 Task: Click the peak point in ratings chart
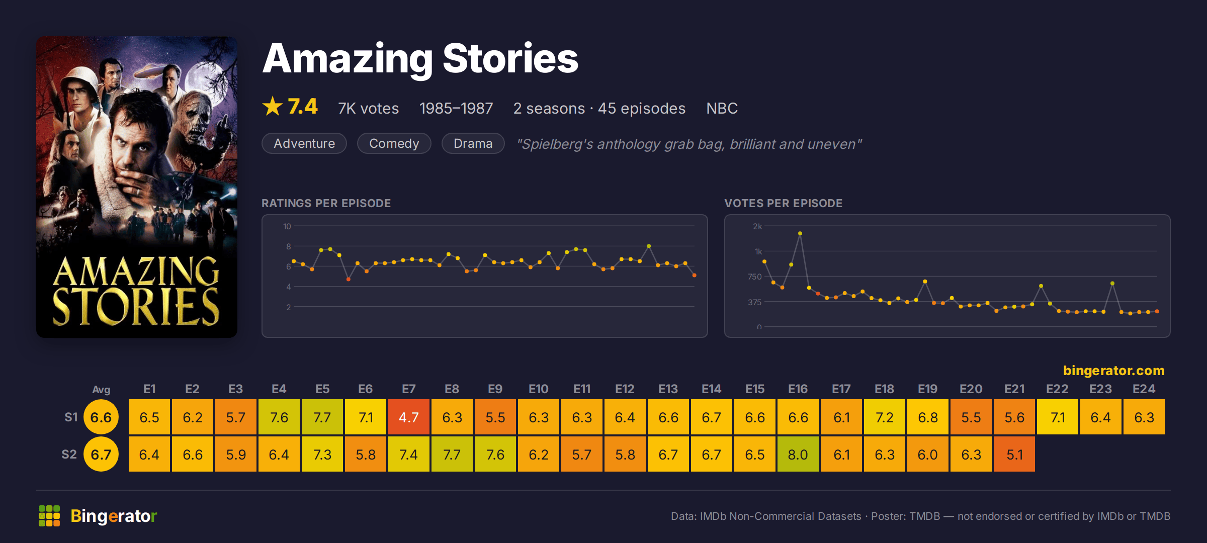click(x=649, y=246)
